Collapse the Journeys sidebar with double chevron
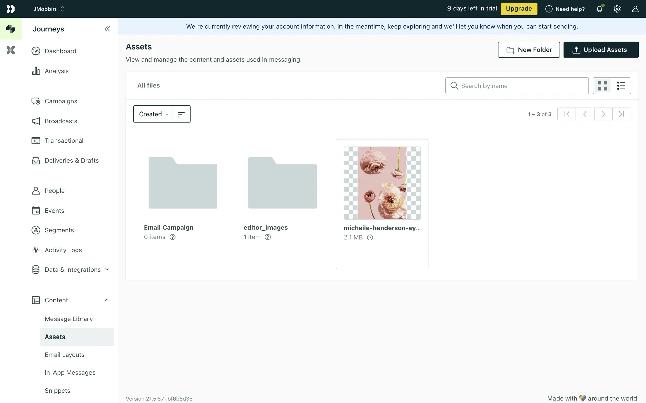646x403 pixels. pos(107,29)
